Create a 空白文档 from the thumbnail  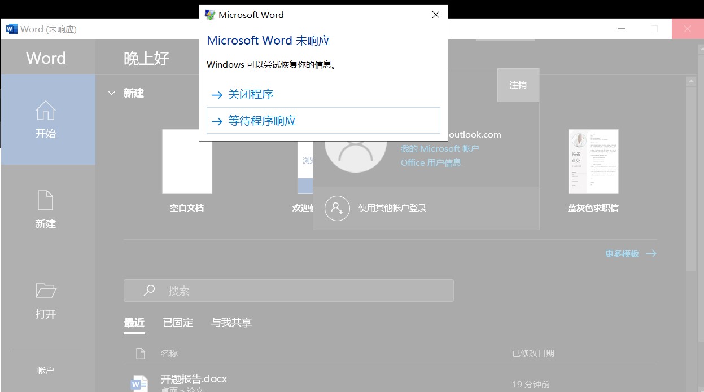pyautogui.click(x=187, y=161)
